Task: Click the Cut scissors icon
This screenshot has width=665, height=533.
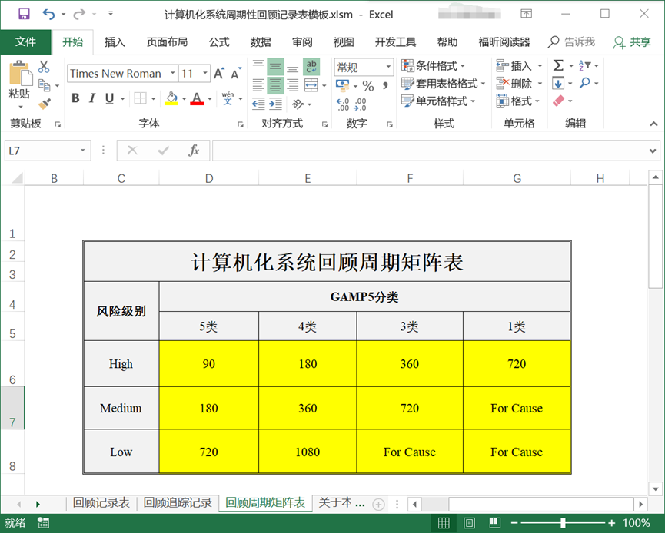Action: click(44, 67)
